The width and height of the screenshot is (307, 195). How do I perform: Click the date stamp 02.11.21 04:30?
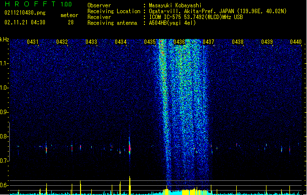click(25, 22)
